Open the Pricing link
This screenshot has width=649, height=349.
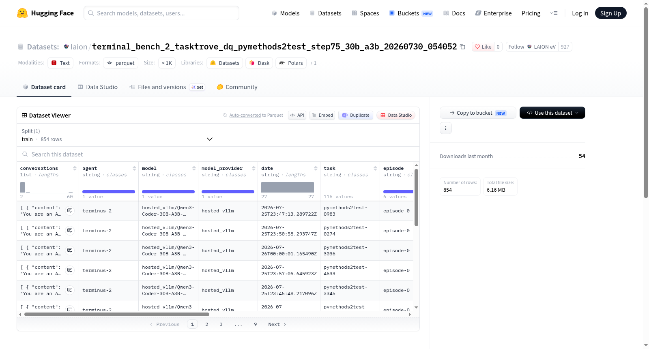click(531, 13)
